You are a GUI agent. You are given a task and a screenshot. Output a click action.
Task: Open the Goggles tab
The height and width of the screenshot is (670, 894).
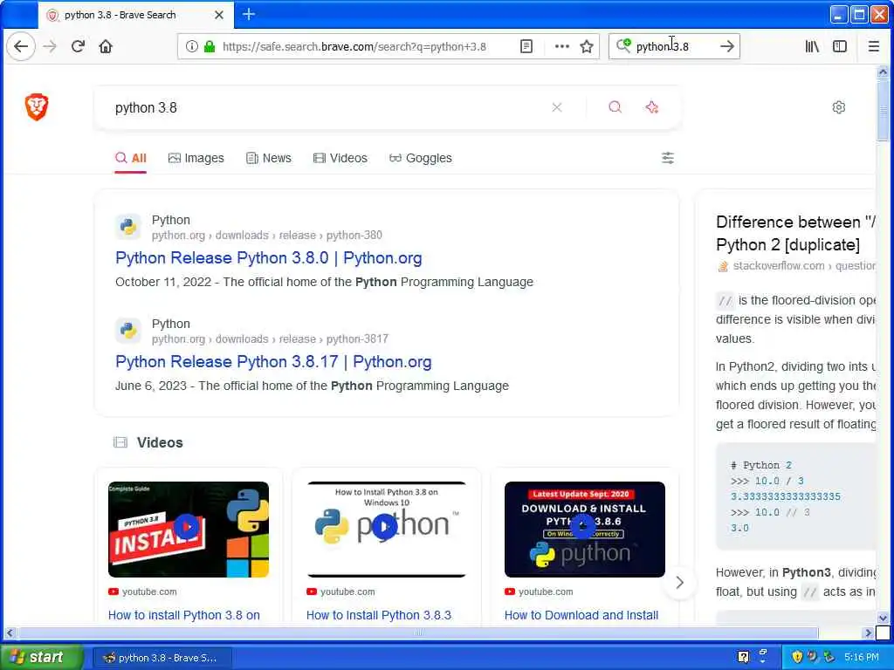[x=420, y=158]
